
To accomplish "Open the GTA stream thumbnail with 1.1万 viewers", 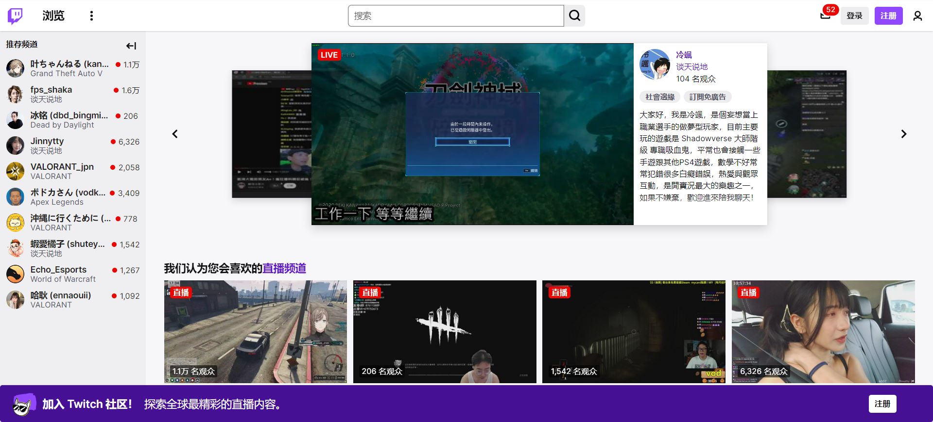I will pyautogui.click(x=256, y=332).
